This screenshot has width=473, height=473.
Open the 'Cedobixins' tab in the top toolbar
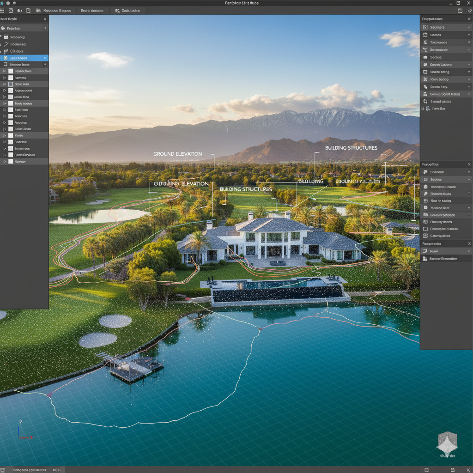[130, 10]
